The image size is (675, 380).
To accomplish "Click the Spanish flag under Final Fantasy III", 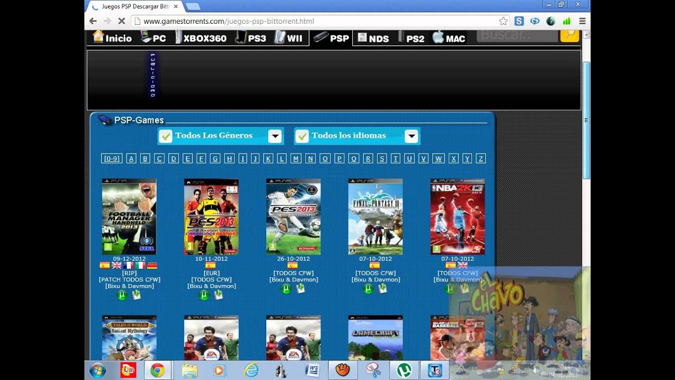I will pos(375,265).
